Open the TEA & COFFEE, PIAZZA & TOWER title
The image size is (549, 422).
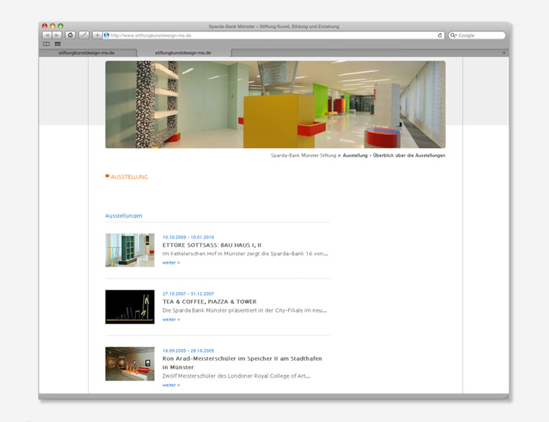tap(209, 302)
